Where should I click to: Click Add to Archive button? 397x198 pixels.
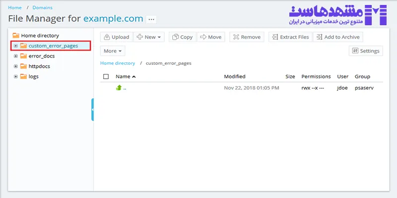[x=337, y=37]
